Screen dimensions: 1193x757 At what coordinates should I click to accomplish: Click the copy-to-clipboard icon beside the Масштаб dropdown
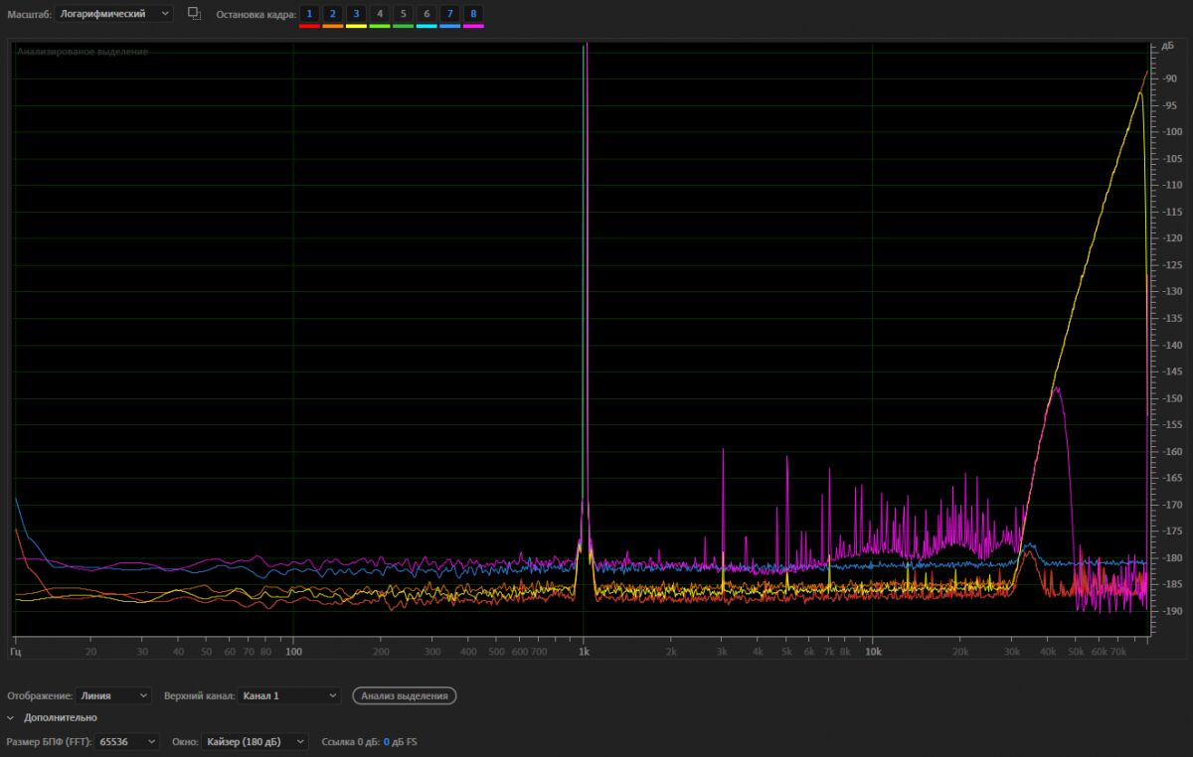pyautogui.click(x=194, y=14)
